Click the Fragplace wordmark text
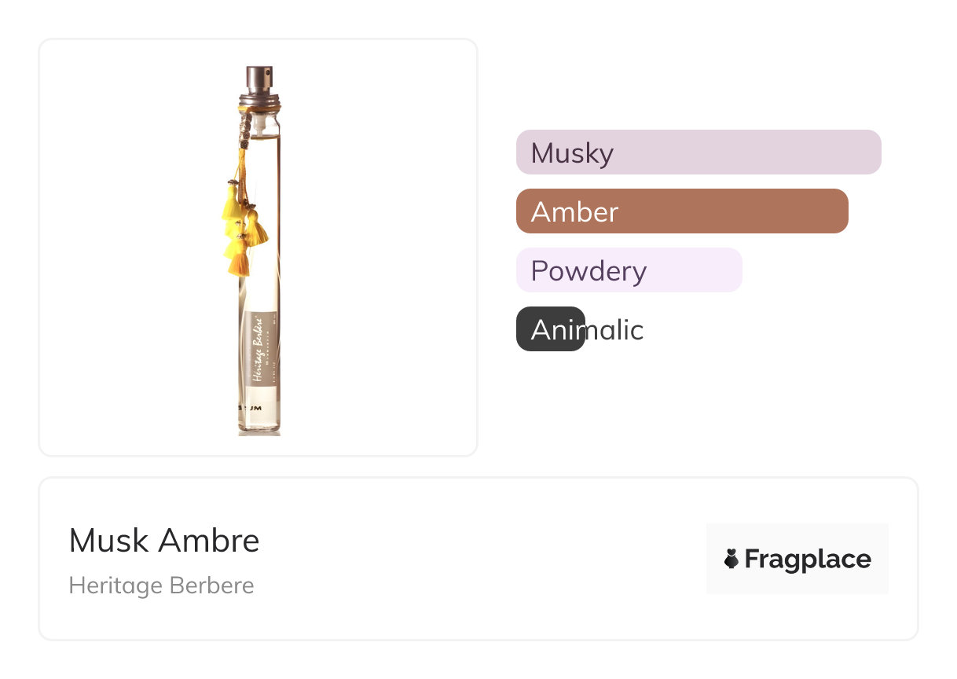 click(808, 560)
